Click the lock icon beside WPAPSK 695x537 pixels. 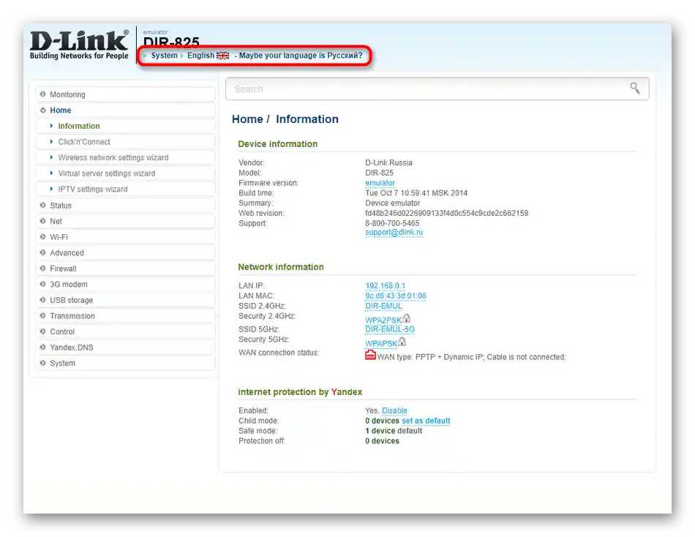coord(402,342)
